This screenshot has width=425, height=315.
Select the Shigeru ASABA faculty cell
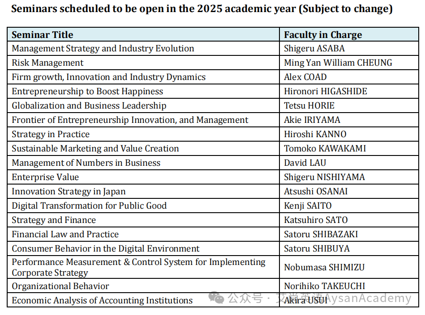(x=349, y=48)
